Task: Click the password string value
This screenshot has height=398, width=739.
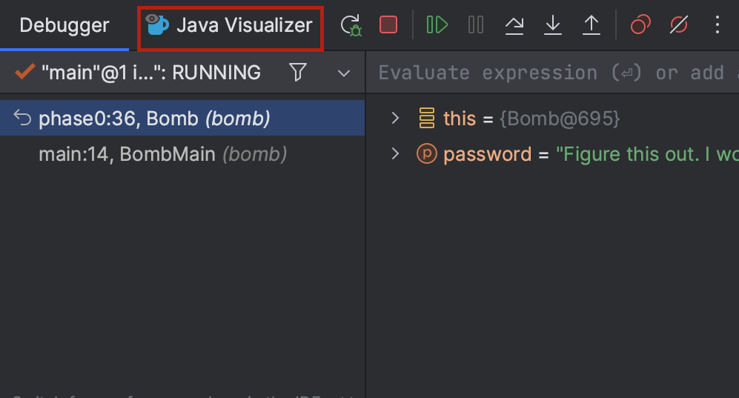Action: coord(645,154)
